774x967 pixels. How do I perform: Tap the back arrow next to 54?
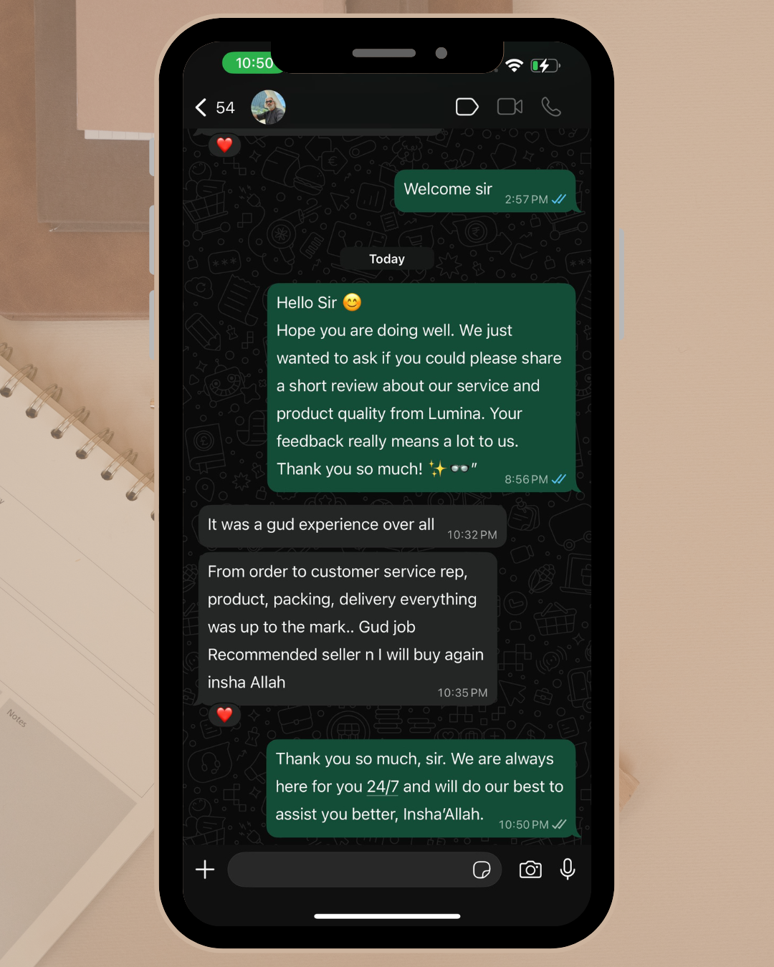[201, 107]
